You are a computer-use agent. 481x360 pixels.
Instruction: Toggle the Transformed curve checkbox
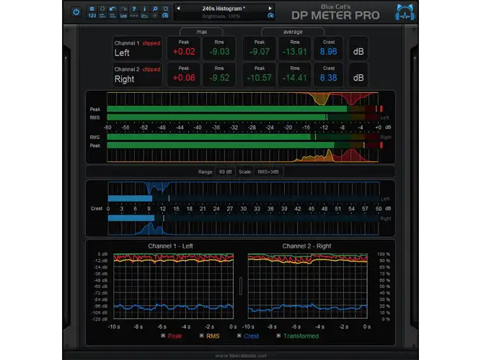pos(278,336)
